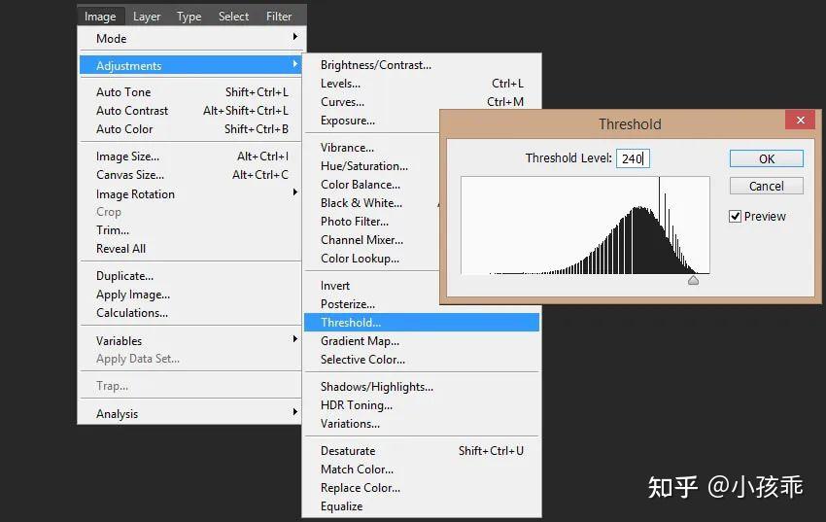Open Match Color dialog
The image size is (826, 522).
click(x=422, y=469)
